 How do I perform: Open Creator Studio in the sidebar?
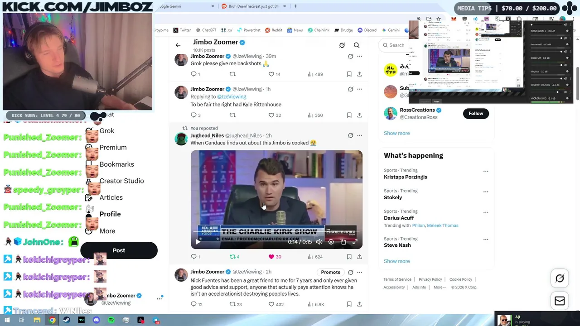(121, 181)
